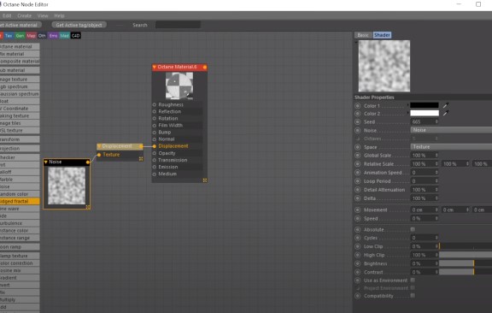Toggle the Compatibility checkbox
The width and height of the screenshot is (492, 313).
click(413, 295)
